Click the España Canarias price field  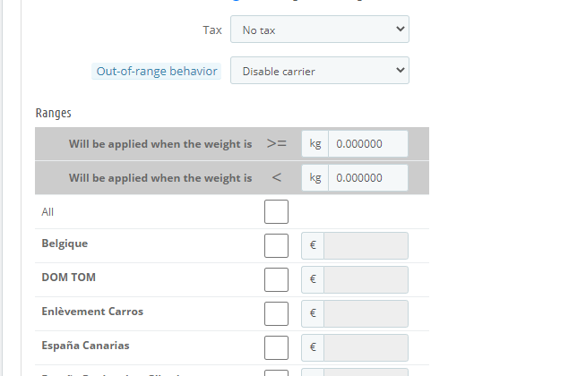(366, 347)
